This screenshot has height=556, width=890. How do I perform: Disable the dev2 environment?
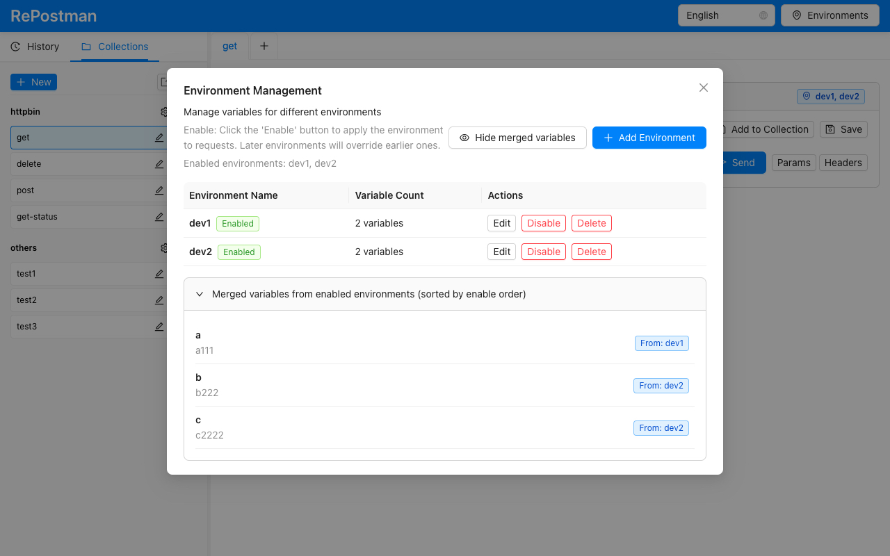(543, 252)
